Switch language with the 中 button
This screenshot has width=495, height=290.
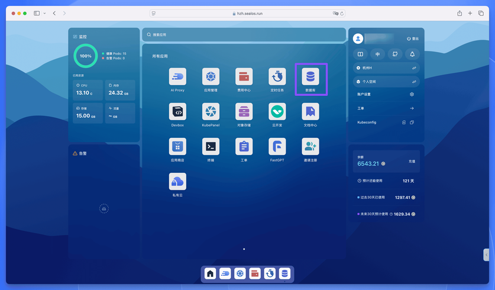click(377, 54)
